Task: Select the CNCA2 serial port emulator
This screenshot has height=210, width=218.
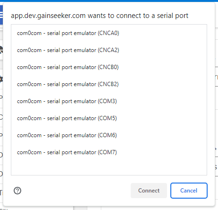Action: pos(109,50)
